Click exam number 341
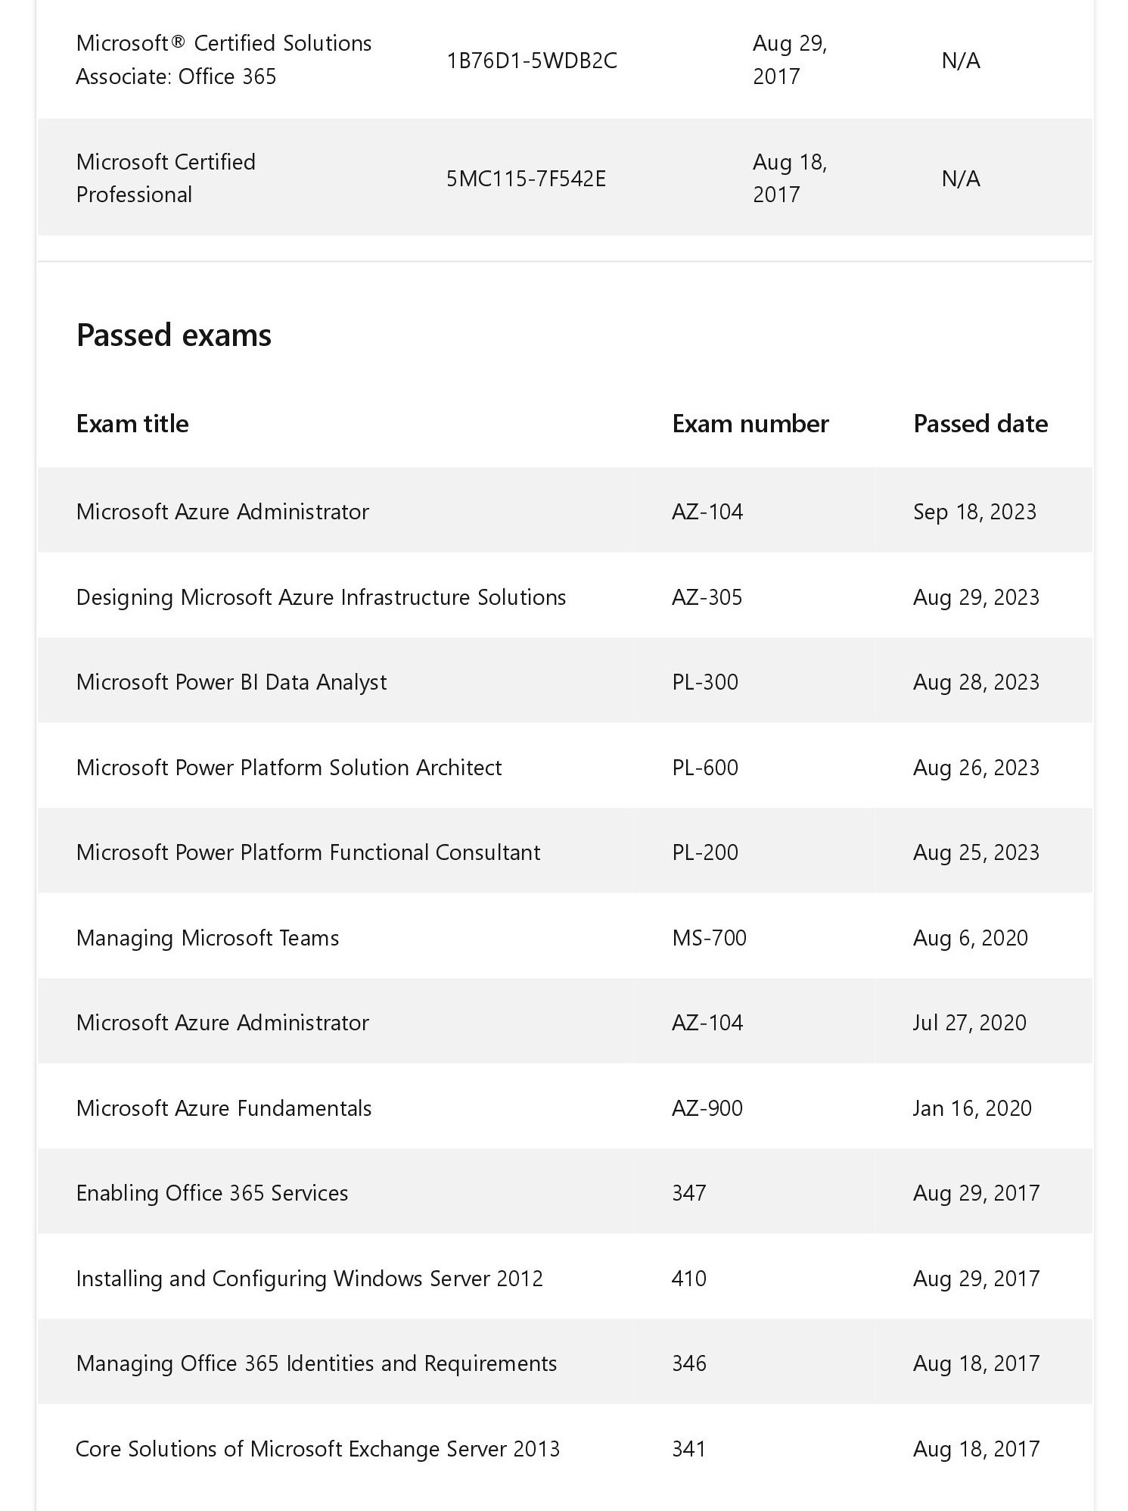Viewport: 1128px width, 1511px height. [688, 1449]
